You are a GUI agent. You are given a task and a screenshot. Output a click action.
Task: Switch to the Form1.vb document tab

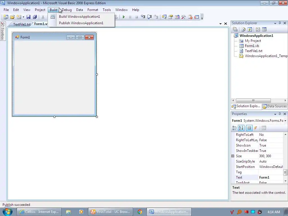point(40,24)
